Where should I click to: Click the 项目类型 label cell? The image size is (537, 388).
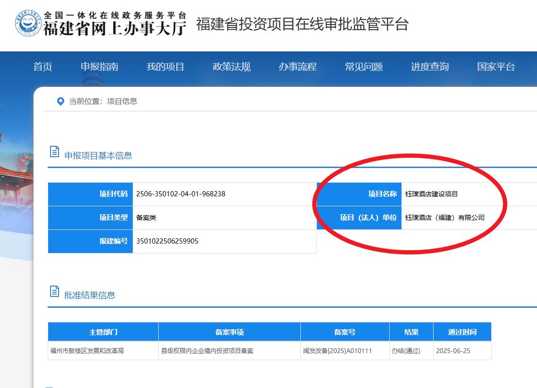point(90,218)
